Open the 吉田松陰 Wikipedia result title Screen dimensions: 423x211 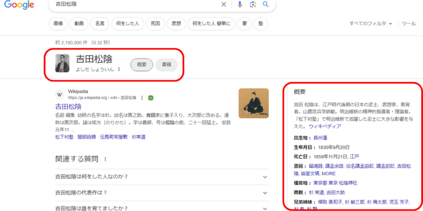click(x=68, y=106)
